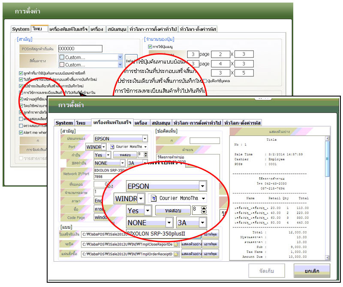Click the receipt preview scrollbar down arrow
Viewport: 343px width, 287px height.
pos(328,258)
